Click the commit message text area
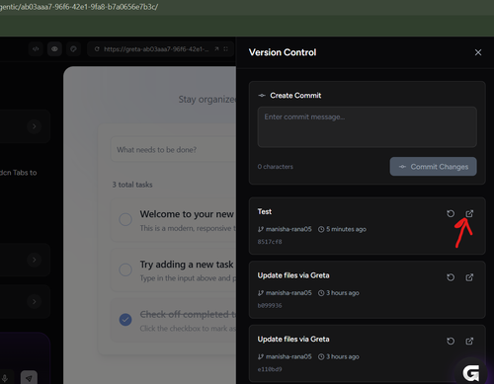This screenshot has width=494, height=384. 367,126
